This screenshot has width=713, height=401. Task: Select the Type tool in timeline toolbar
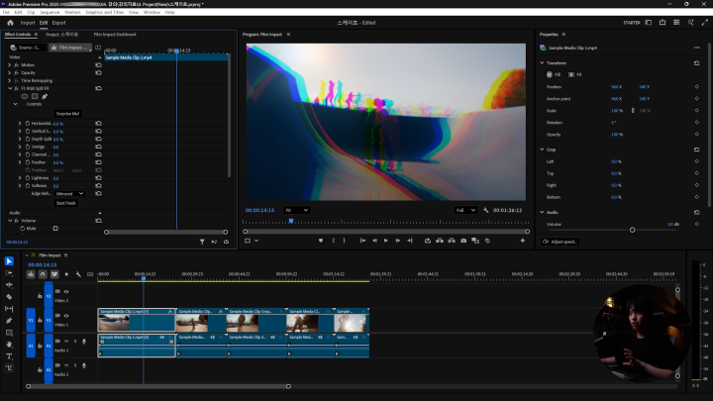pos(9,355)
